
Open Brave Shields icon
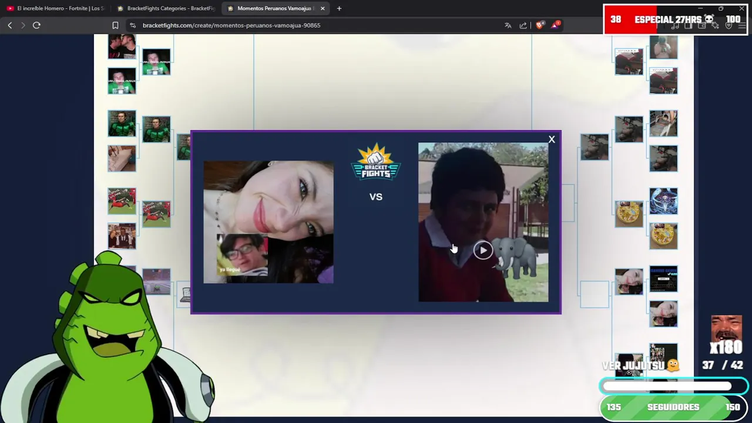[539, 25]
